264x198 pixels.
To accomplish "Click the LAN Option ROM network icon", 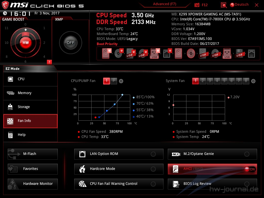I will pos(82,154).
